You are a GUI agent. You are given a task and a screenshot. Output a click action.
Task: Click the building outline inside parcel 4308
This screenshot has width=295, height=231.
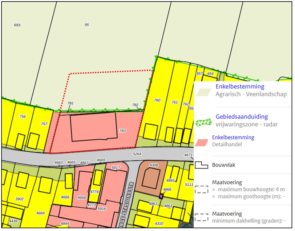[151, 178]
